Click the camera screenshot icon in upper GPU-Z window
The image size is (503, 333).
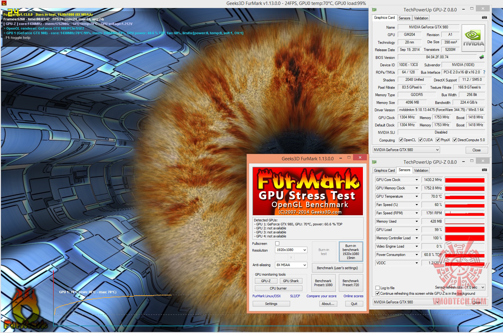pyautogui.click(x=484, y=18)
